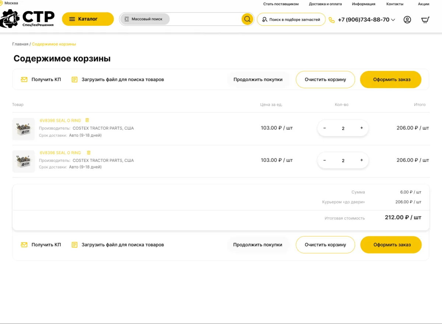Click the second cart row product thumbnail

pos(24,161)
